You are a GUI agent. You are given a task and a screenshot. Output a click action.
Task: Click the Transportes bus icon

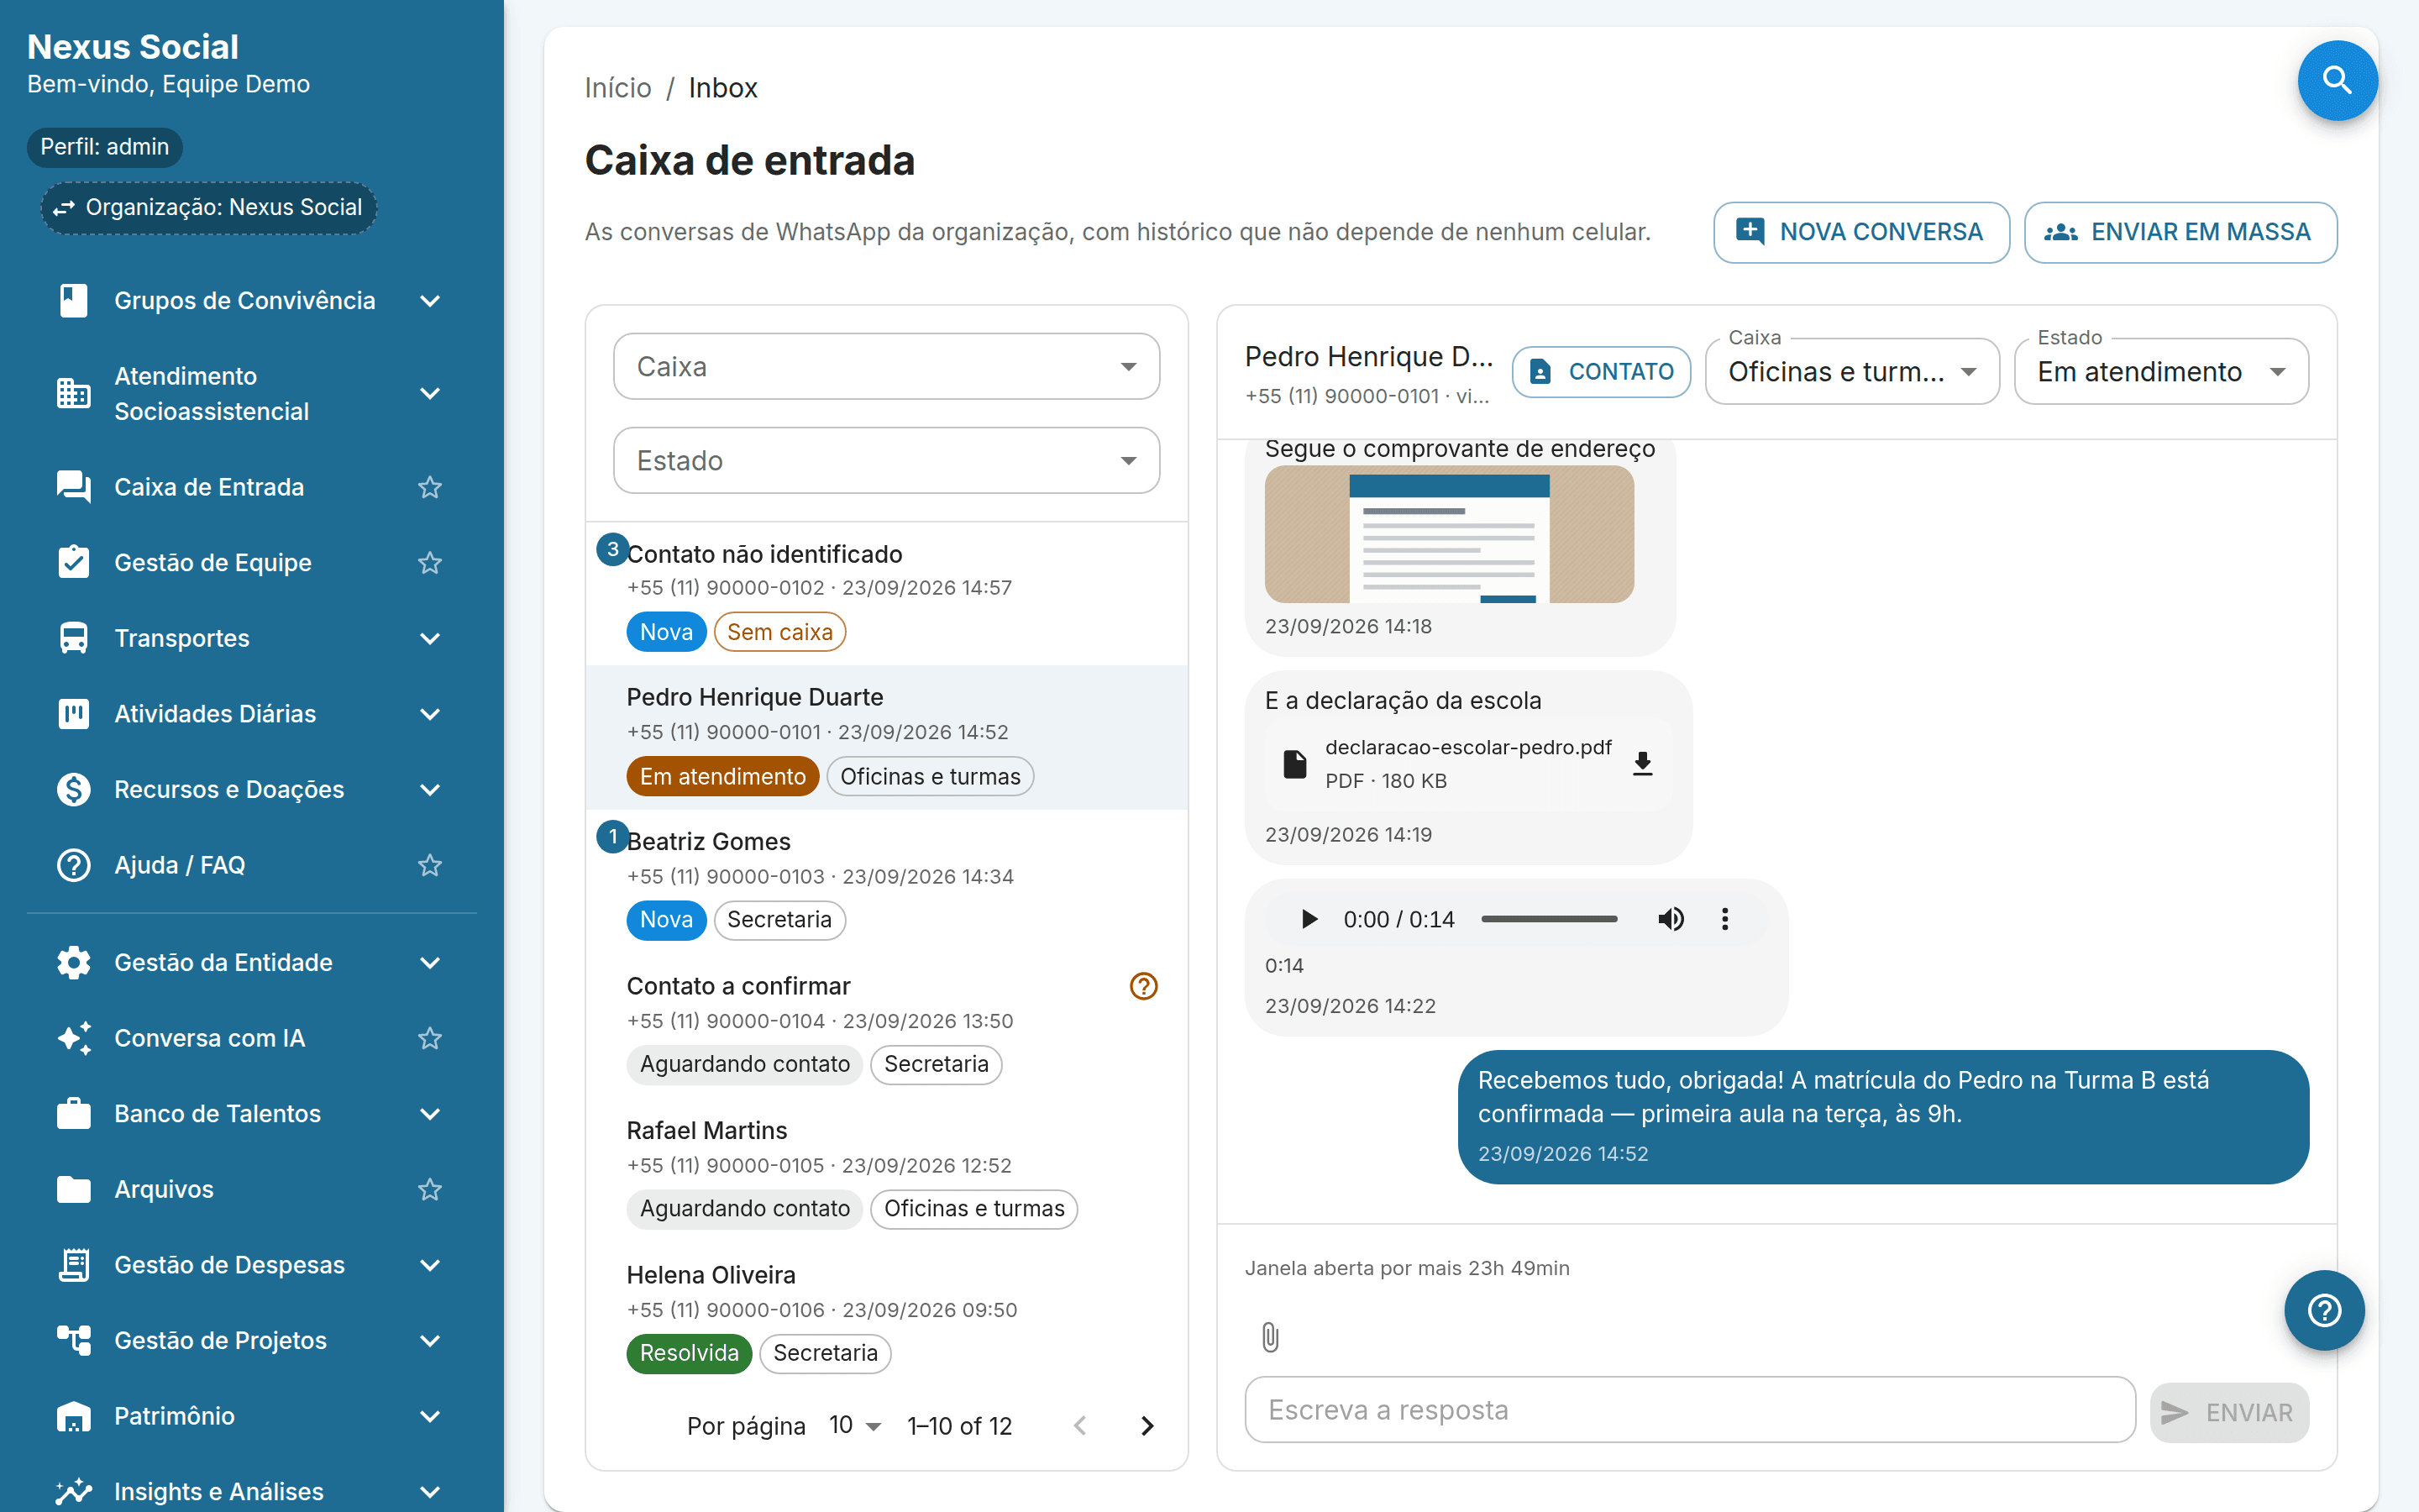pyautogui.click(x=73, y=638)
